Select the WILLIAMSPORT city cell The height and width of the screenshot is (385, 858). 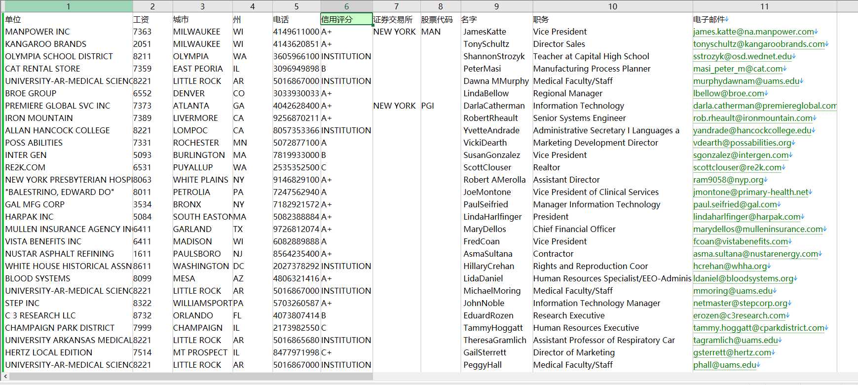(202, 303)
